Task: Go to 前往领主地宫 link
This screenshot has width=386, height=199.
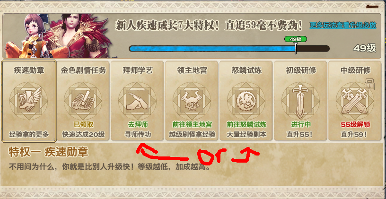Action: 192,124
